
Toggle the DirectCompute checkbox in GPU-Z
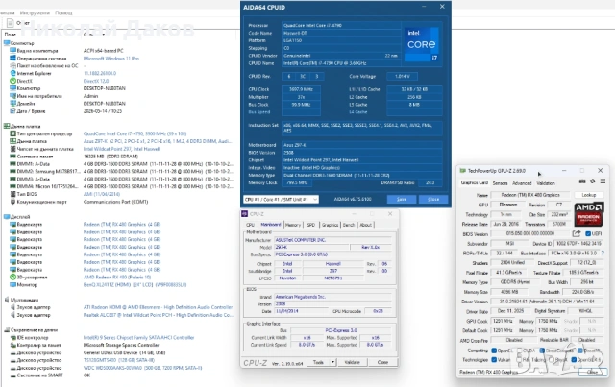(542, 351)
